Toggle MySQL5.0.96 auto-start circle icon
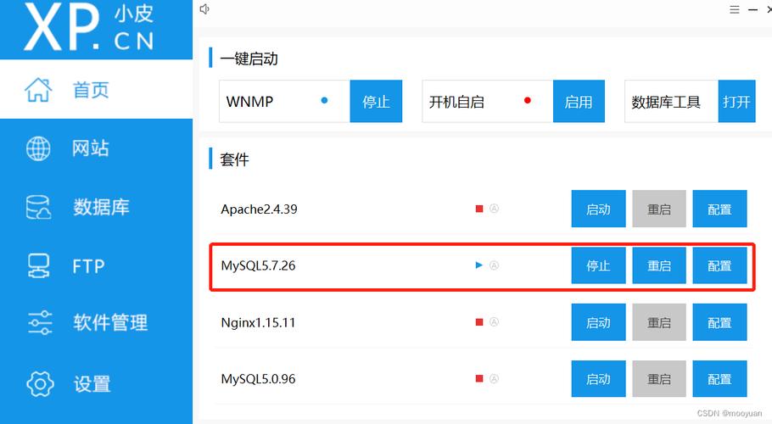772x424 pixels. 494,379
